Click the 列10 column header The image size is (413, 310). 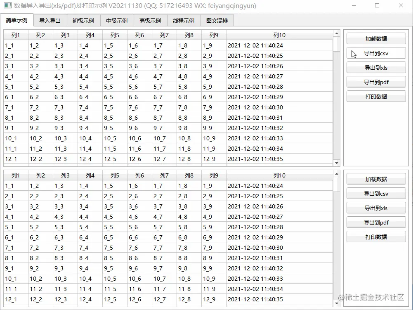[x=279, y=35]
